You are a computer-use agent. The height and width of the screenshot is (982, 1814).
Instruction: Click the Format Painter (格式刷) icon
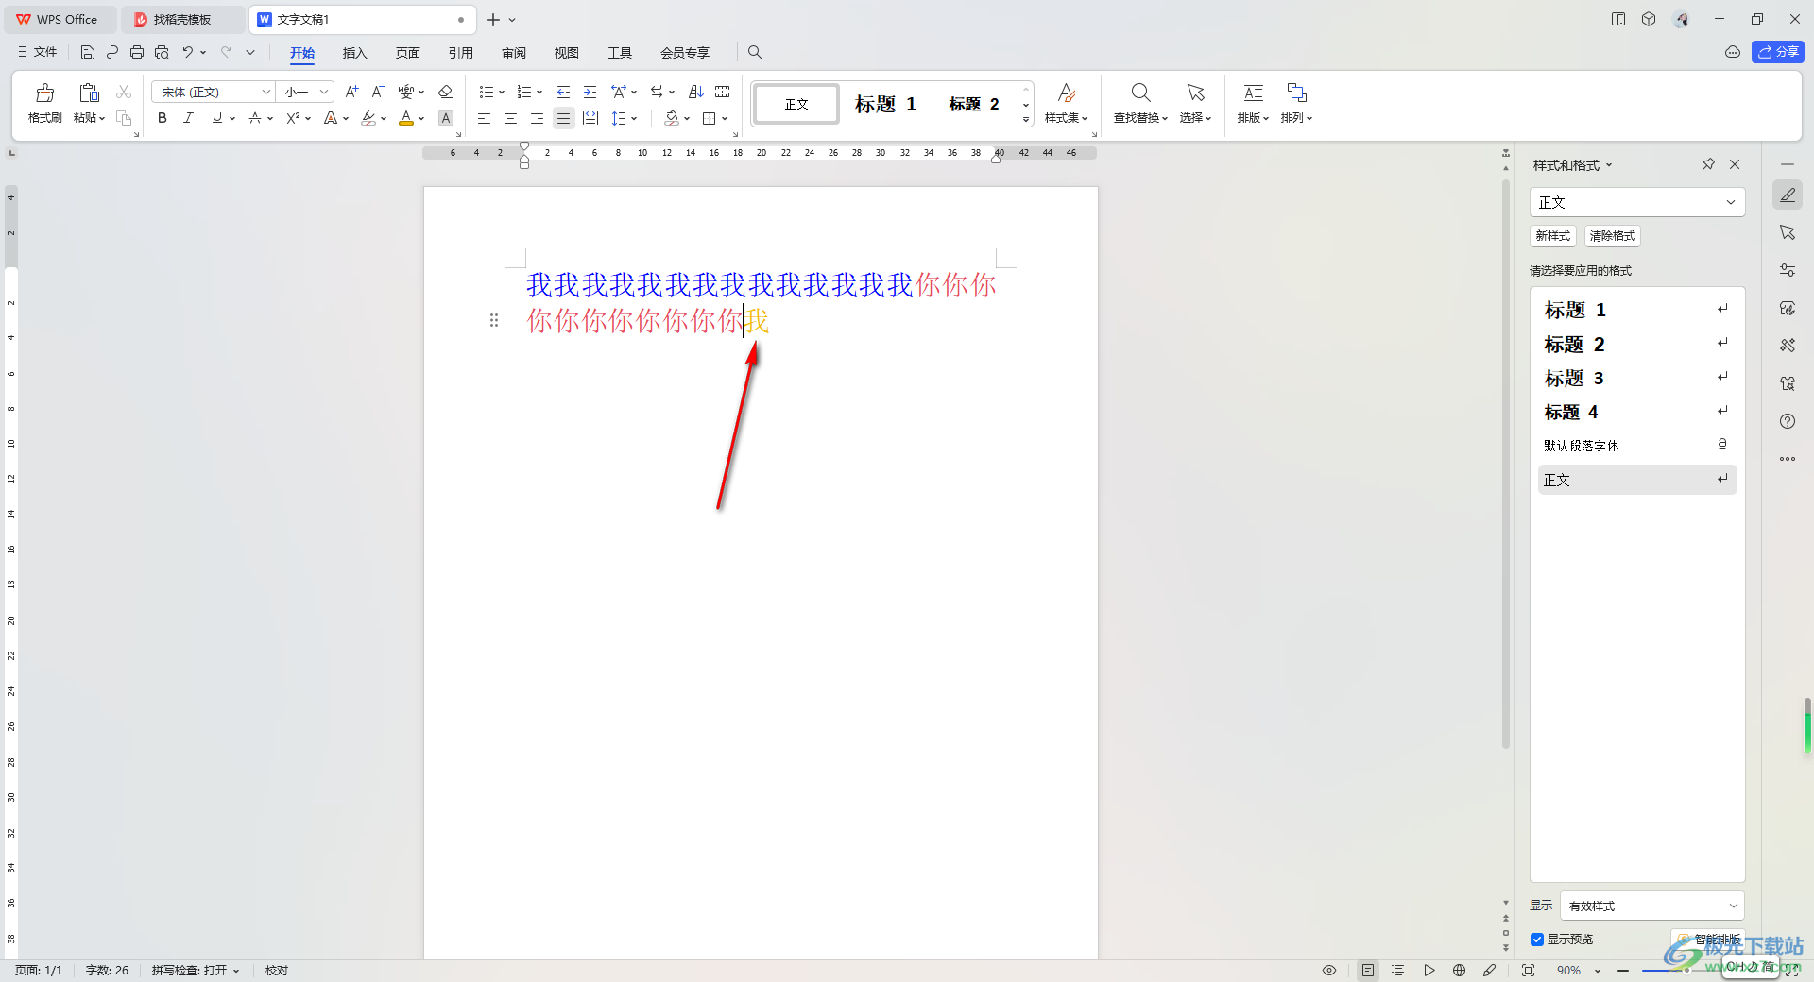point(44,93)
